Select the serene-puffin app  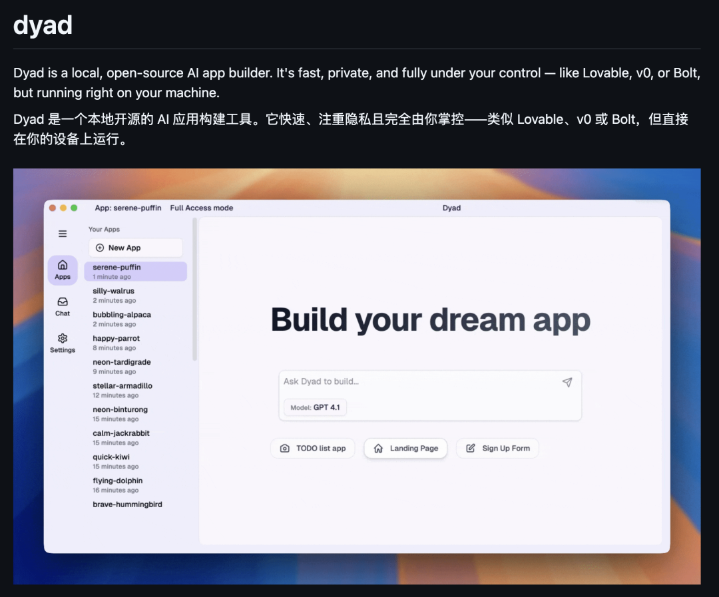135,271
